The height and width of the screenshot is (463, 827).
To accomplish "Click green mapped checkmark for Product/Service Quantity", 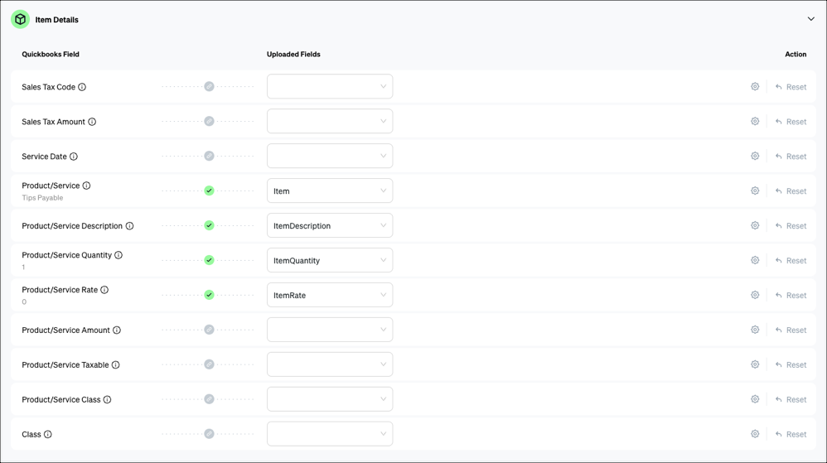I will [x=210, y=261].
